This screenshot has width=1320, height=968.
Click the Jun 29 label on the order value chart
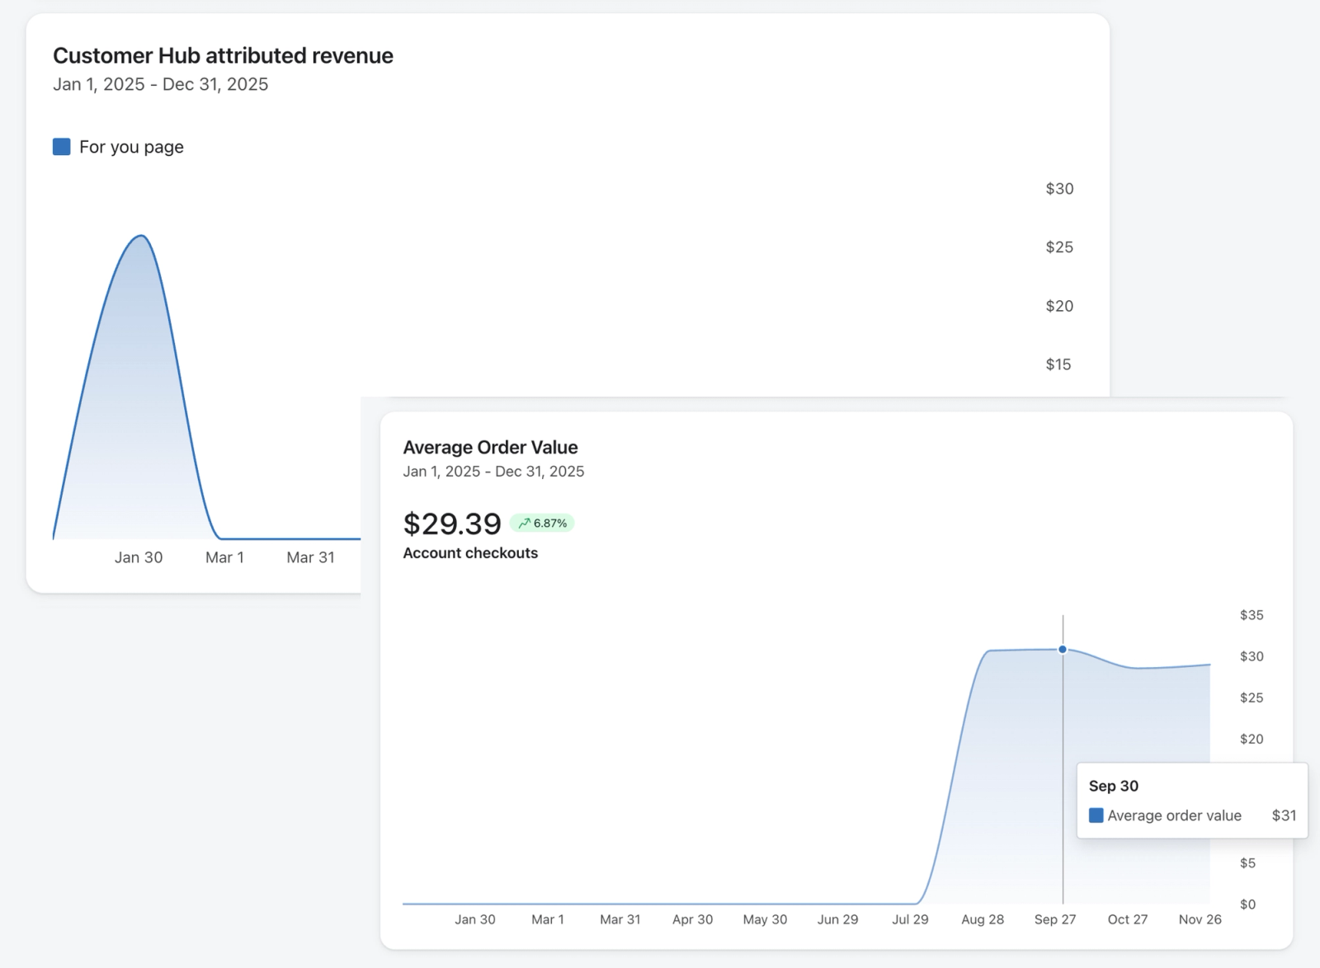coord(837,919)
